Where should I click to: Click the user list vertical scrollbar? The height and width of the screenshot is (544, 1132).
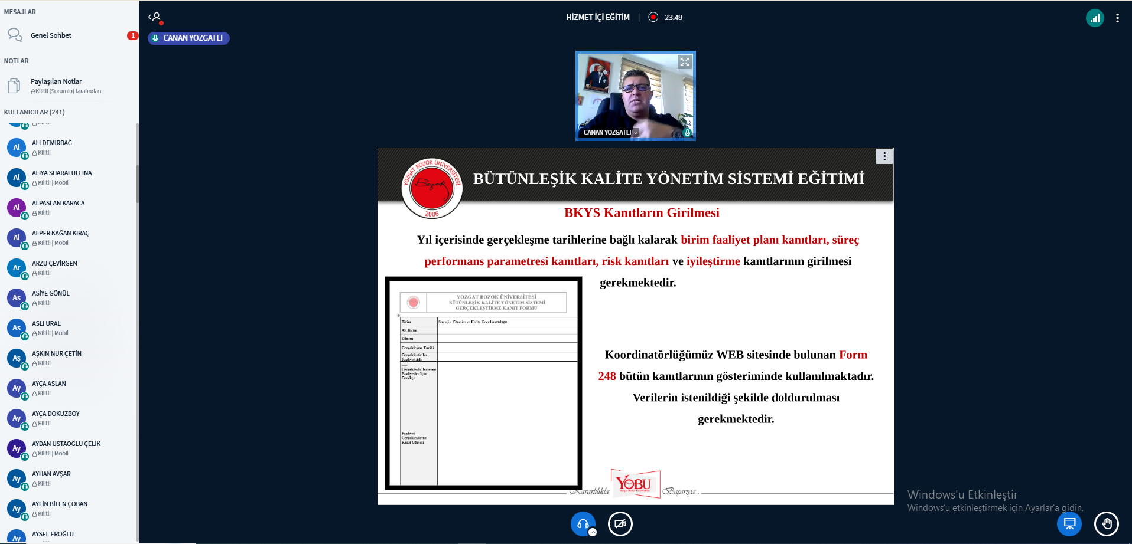point(137,183)
